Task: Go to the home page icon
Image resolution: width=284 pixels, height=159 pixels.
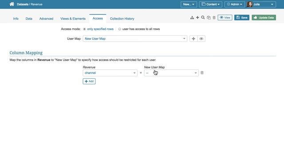Action: [x=12, y=4]
